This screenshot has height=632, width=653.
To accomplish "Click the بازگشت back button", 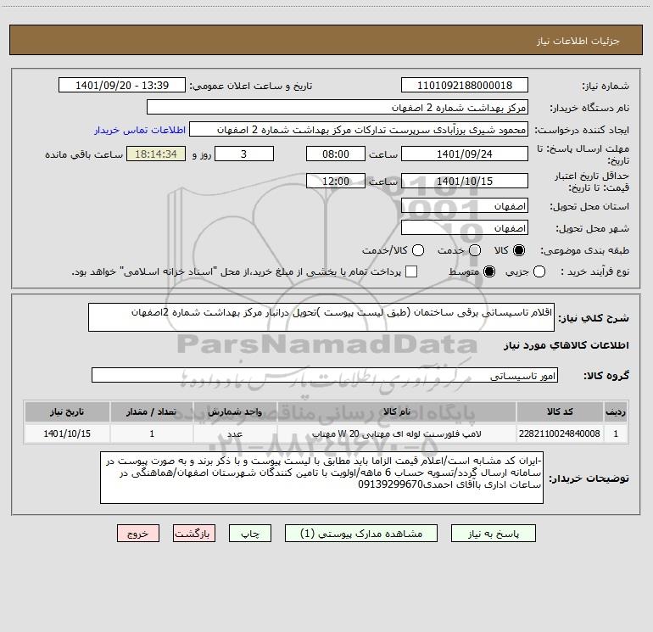I will [x=194, y=534].
